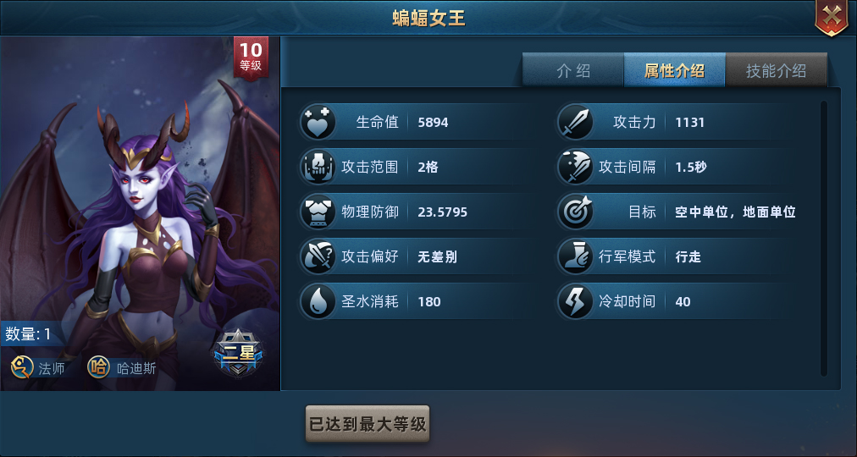Click the heart icon beside 生命值
Viewport: 857px width, 457px height.
coord(318,122)
